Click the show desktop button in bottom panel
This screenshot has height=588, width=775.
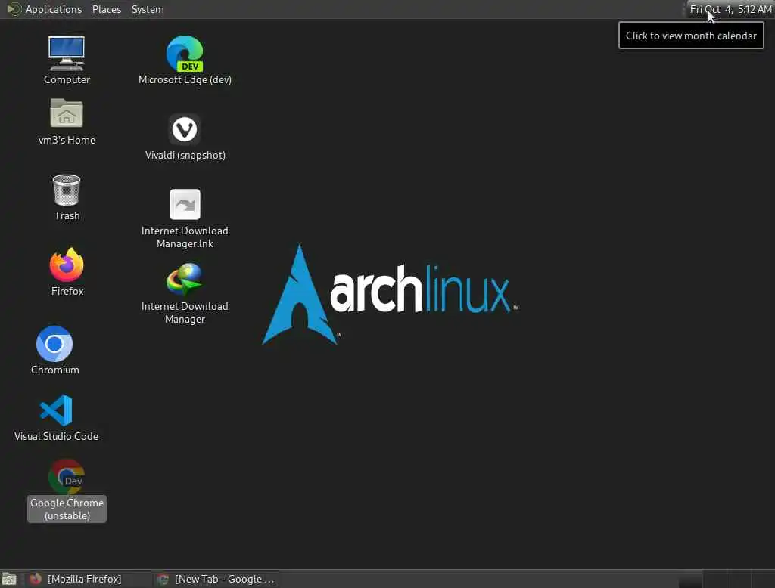click(x=9, y=579)
